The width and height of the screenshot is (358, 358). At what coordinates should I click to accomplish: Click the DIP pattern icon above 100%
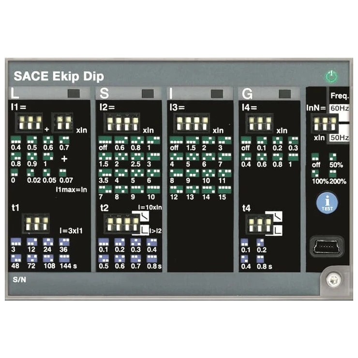tap(315, 173)
